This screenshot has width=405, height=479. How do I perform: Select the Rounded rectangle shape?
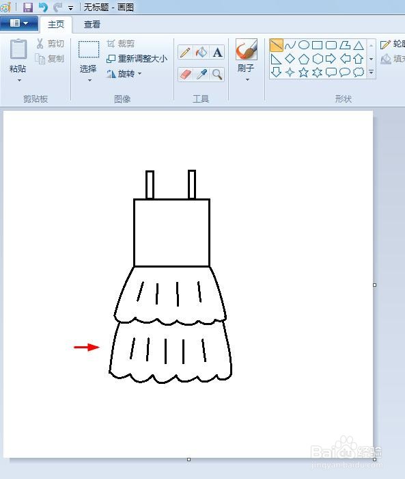331,45
